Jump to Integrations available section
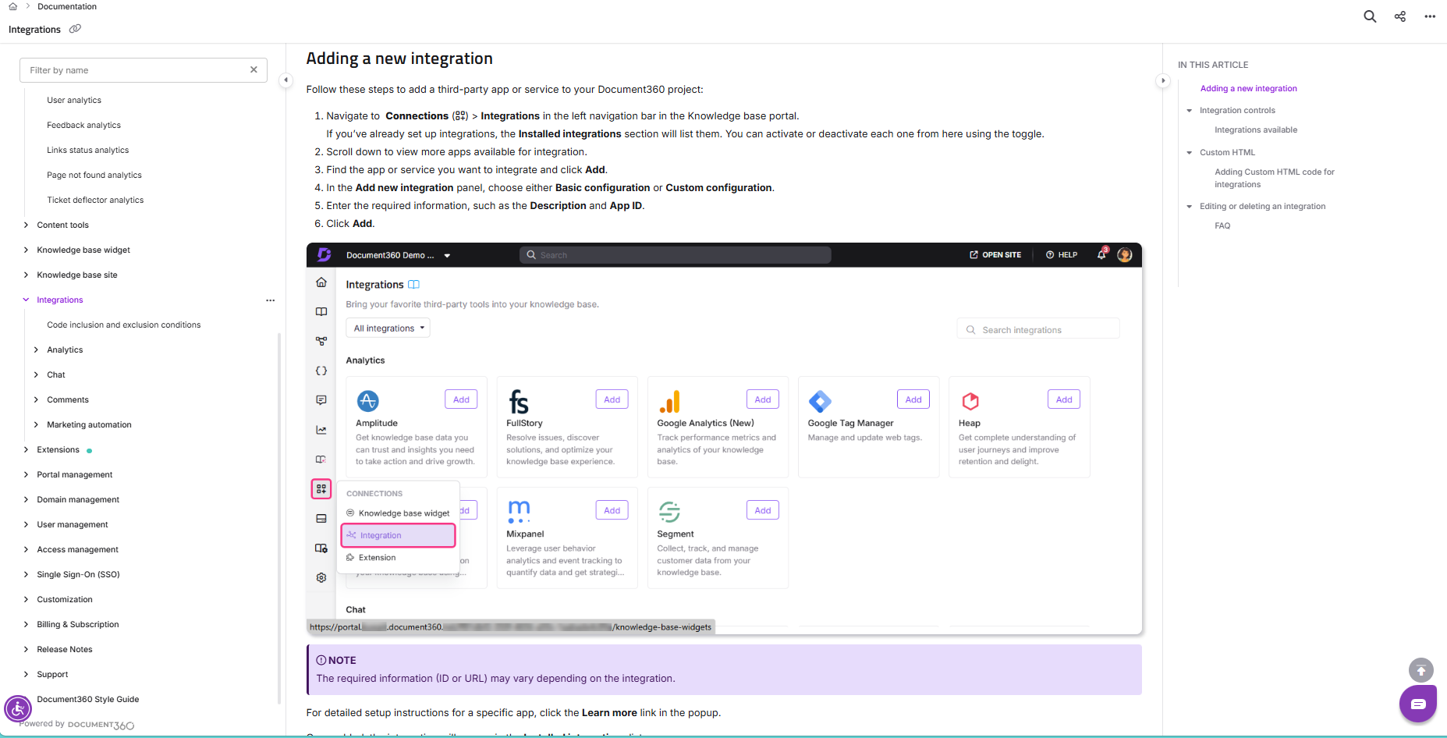 pos(1256,130)
